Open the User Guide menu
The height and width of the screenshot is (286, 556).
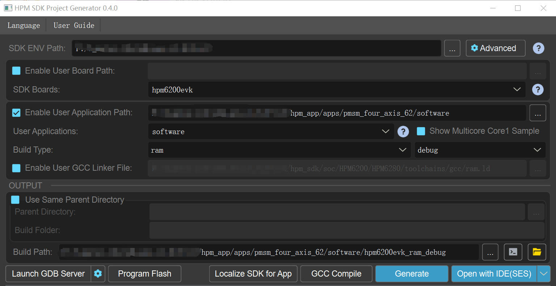pos(74,25)
